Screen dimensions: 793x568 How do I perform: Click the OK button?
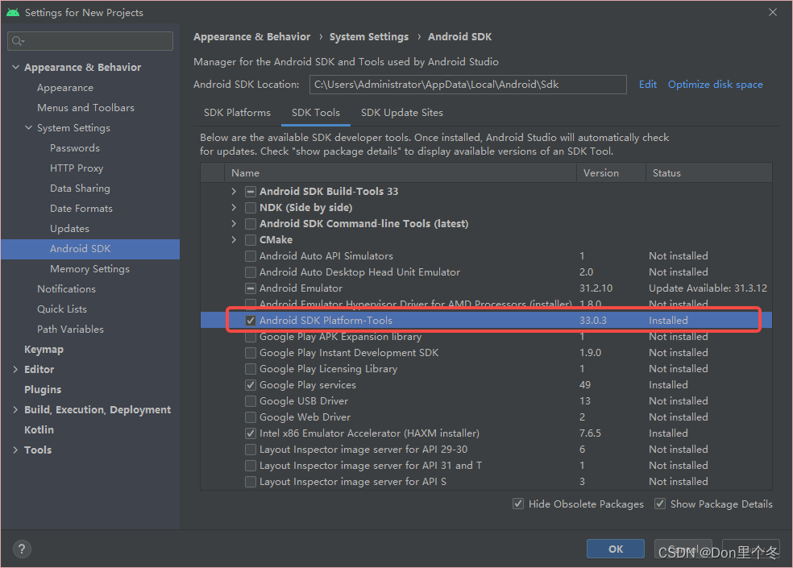616,549
